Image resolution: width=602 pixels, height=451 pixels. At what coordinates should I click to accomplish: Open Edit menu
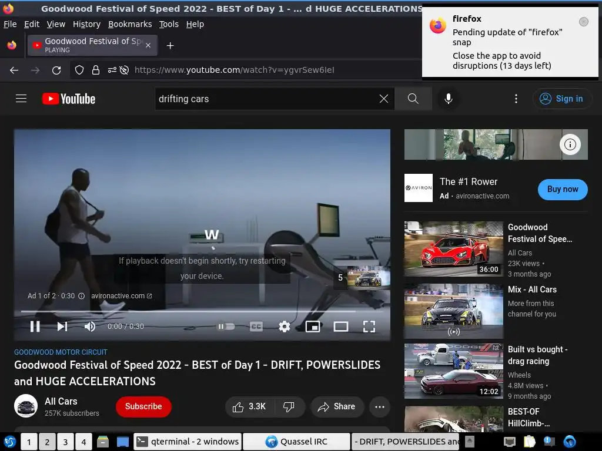pos(32,24)
